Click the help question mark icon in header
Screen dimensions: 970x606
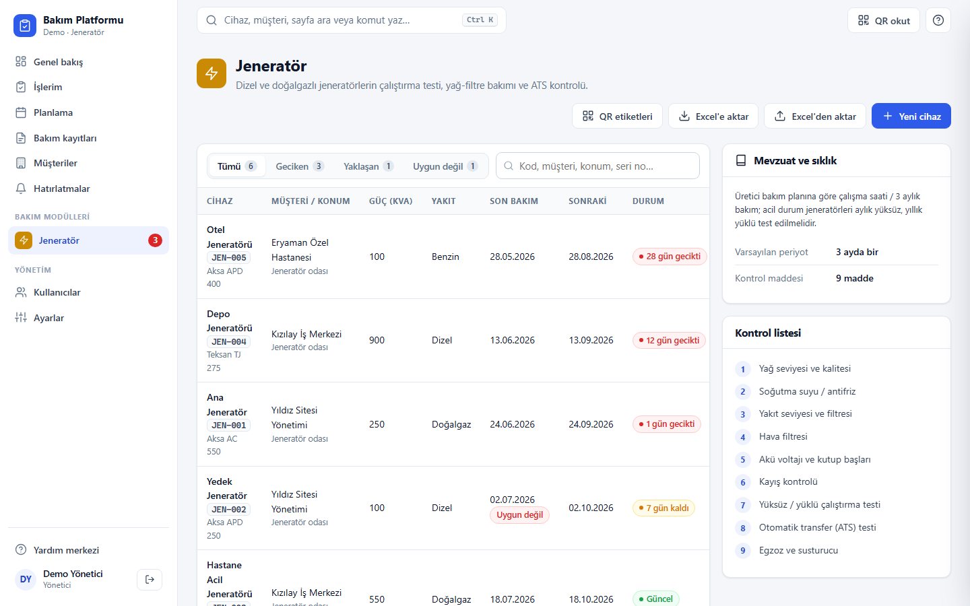938,20
